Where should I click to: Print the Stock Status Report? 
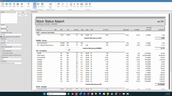(6, 5)
